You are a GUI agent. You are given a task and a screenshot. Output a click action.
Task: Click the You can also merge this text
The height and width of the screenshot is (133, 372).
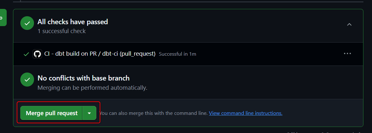(154, 113)
